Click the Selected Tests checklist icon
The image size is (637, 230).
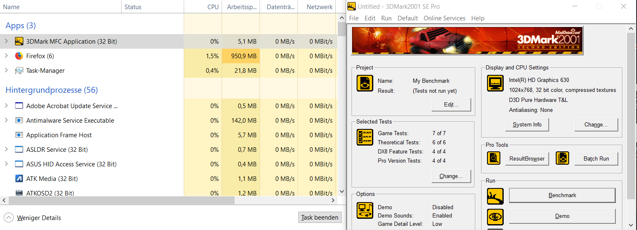point(365,137)
